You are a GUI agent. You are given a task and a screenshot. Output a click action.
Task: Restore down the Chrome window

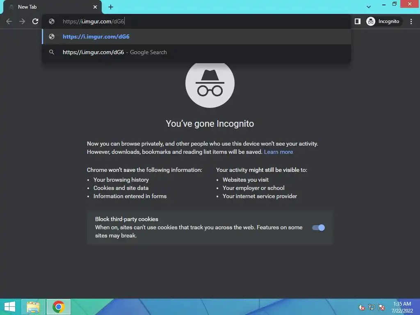pyautogui.click(x=395, y=4)
